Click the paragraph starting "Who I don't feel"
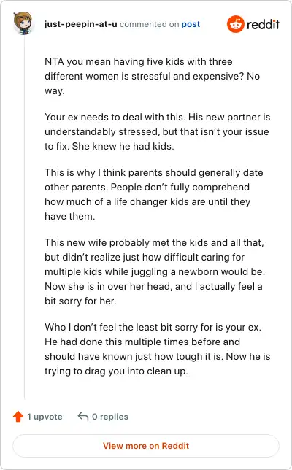 pos(158,349)
